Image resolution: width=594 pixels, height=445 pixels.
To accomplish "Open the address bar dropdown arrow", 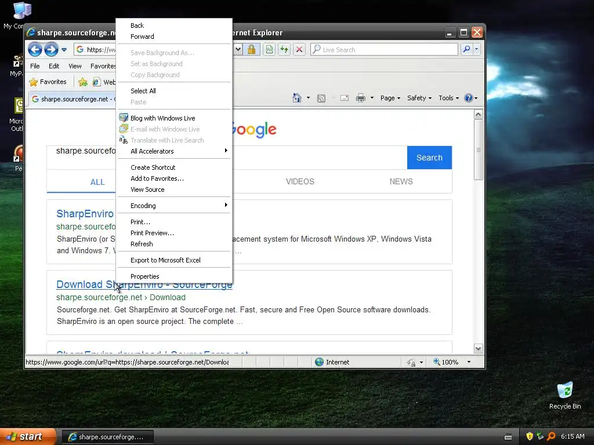I will (x=238, y=50).
